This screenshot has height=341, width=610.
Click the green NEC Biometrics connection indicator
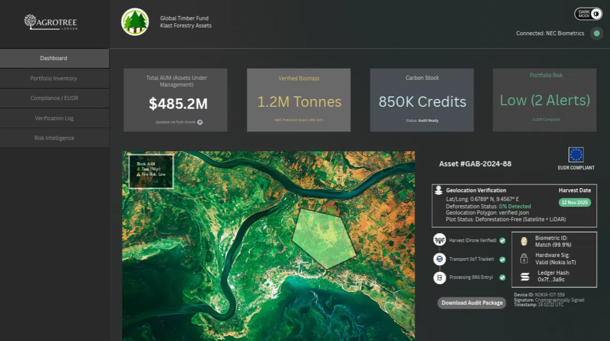(596, 33)
